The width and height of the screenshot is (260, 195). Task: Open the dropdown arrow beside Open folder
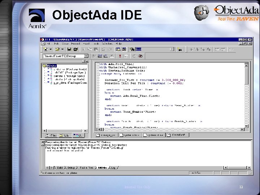coord(62,49)
